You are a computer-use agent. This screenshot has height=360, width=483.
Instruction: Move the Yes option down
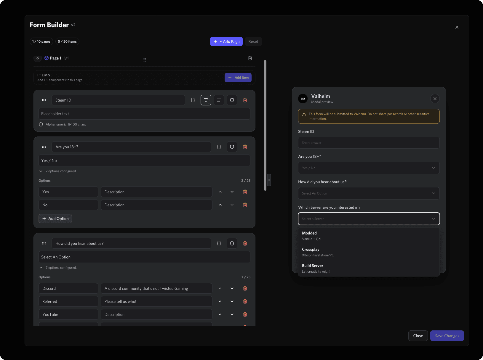pos(232,192)
